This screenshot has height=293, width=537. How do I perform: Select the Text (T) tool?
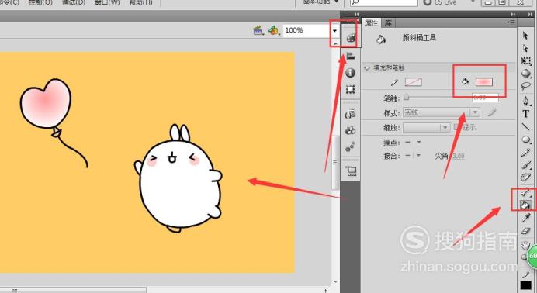525,114
